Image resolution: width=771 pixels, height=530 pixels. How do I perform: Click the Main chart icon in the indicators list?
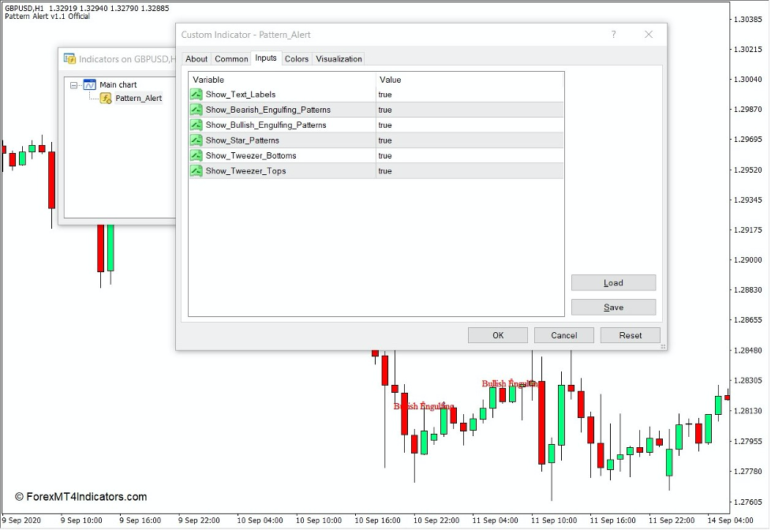[x=88, y=84]
